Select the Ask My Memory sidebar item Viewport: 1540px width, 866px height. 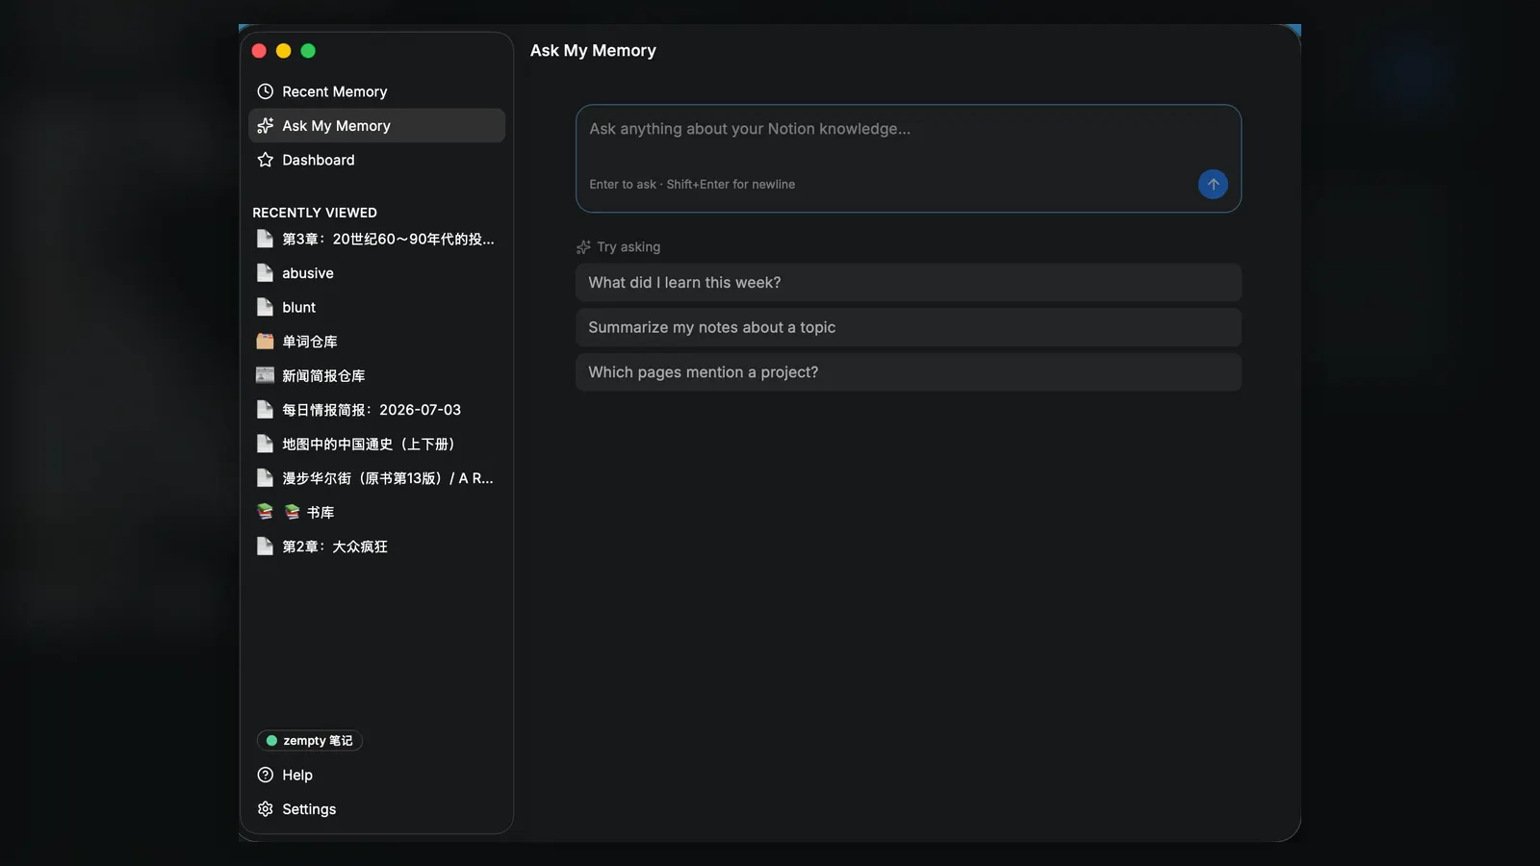(x=376, y=126)
